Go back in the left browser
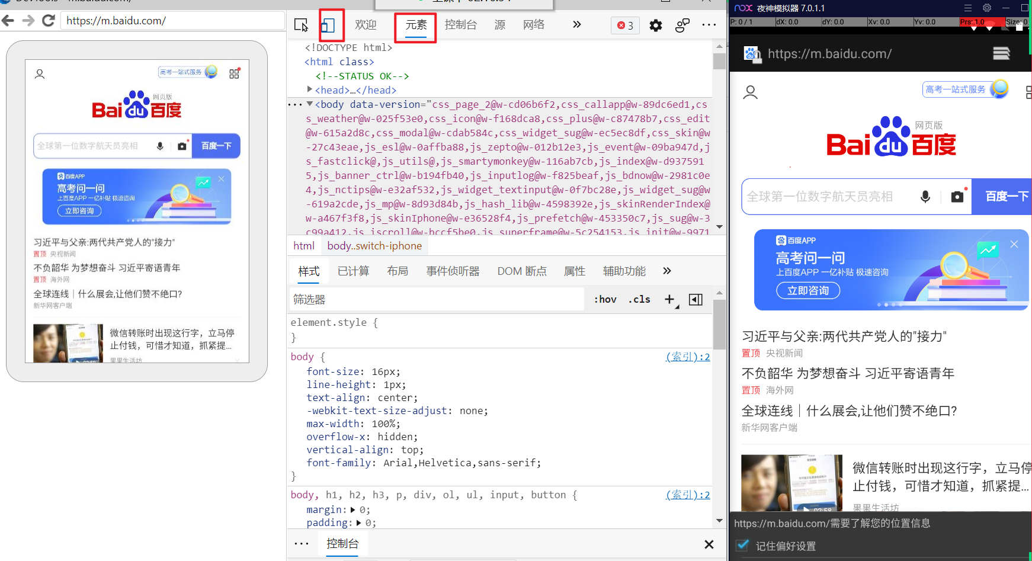 click(x=8, y=21)
